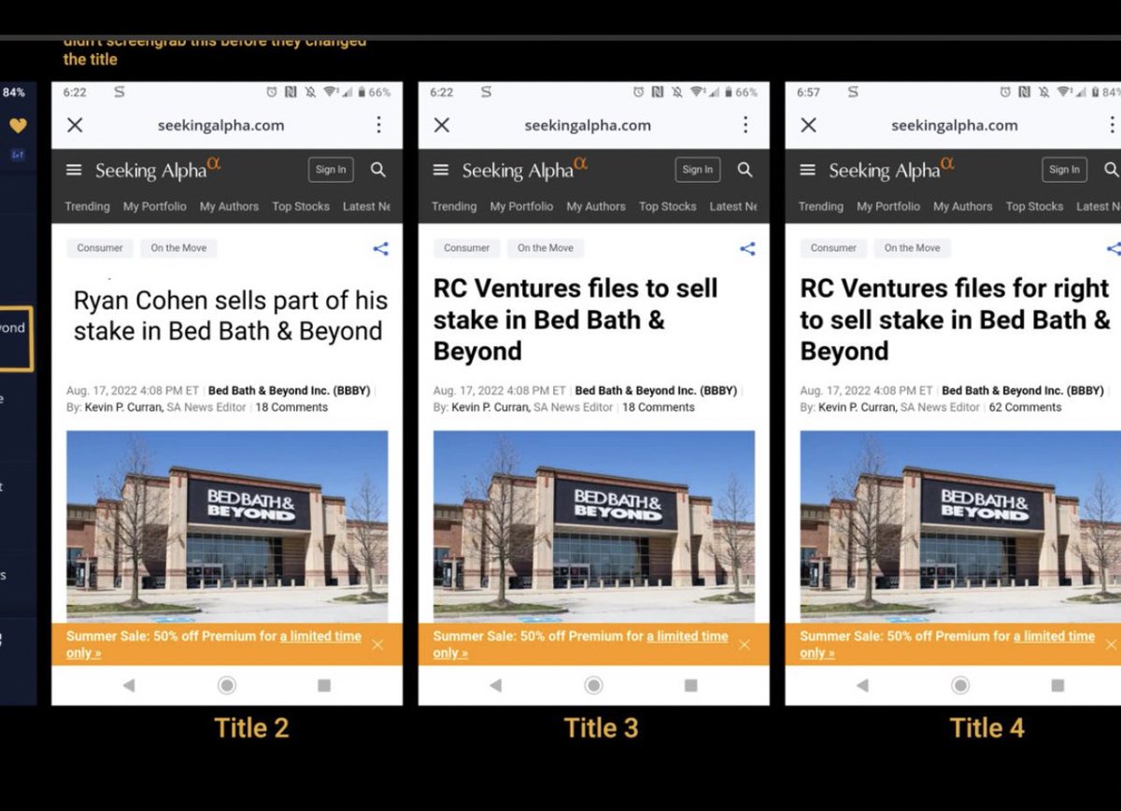Open browser overflow menu in Title 3 screenshot
The image size is (1121, 811).
click(745, 125)
